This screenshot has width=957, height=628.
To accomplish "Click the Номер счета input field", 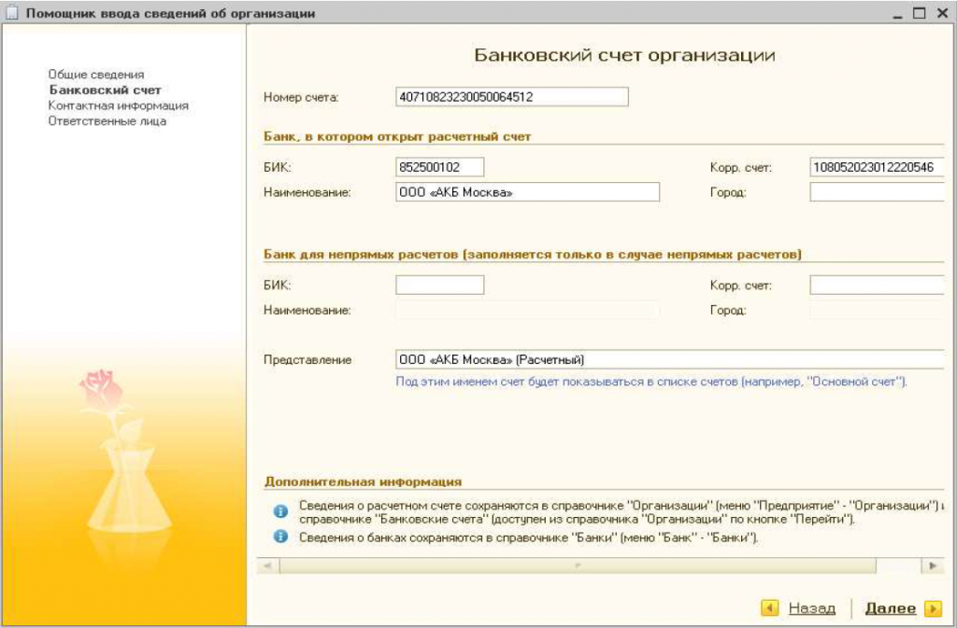I will pyautogui.click(x=512, y=97).
